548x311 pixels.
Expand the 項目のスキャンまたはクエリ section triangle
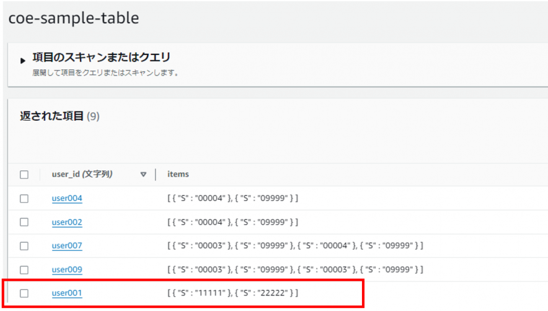23,61
